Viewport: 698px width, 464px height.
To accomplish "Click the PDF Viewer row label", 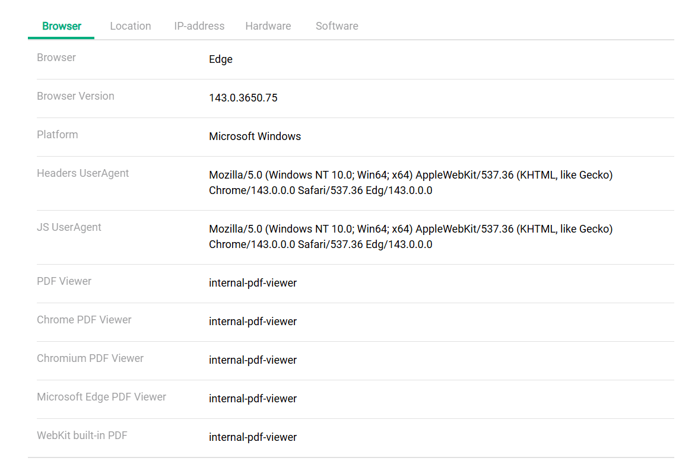I will tap(64, 281).
